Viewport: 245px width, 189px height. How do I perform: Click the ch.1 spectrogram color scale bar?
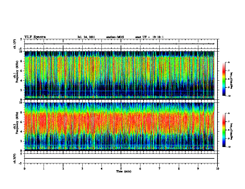pyautogui.click(x=224, y=79)
